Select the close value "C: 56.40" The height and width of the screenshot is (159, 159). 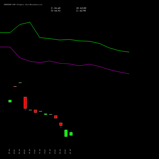(56, 8)
